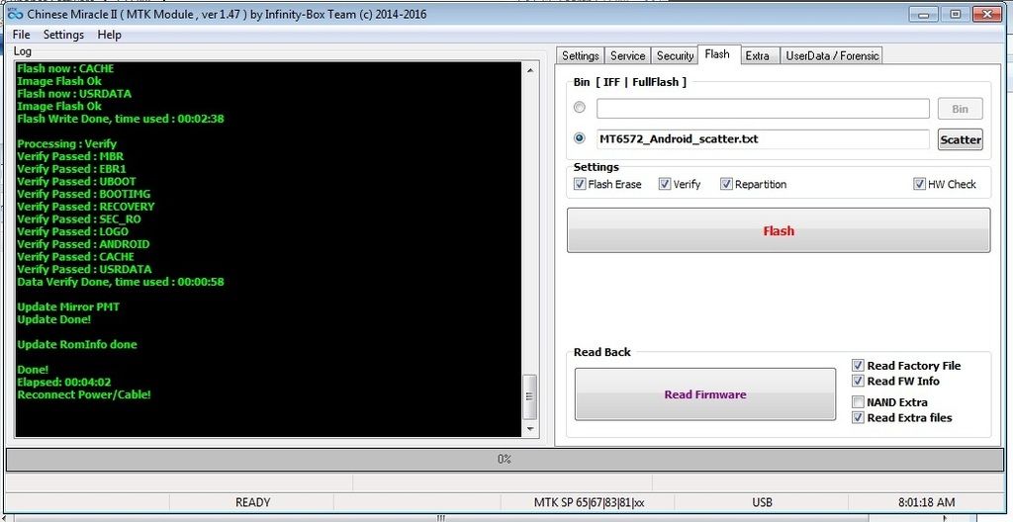This screenshot has height=522, width=1013.
Task: Select the Bin file radio button
Action: (580, 108)
